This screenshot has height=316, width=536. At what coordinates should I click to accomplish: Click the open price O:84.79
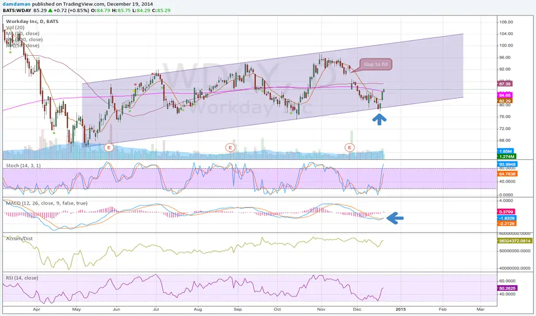100,10
